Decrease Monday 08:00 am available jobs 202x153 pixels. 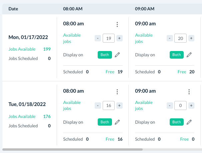[x=98, y=38]
